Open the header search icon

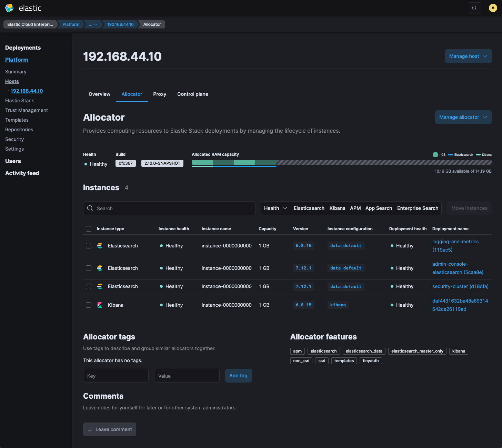475,8
